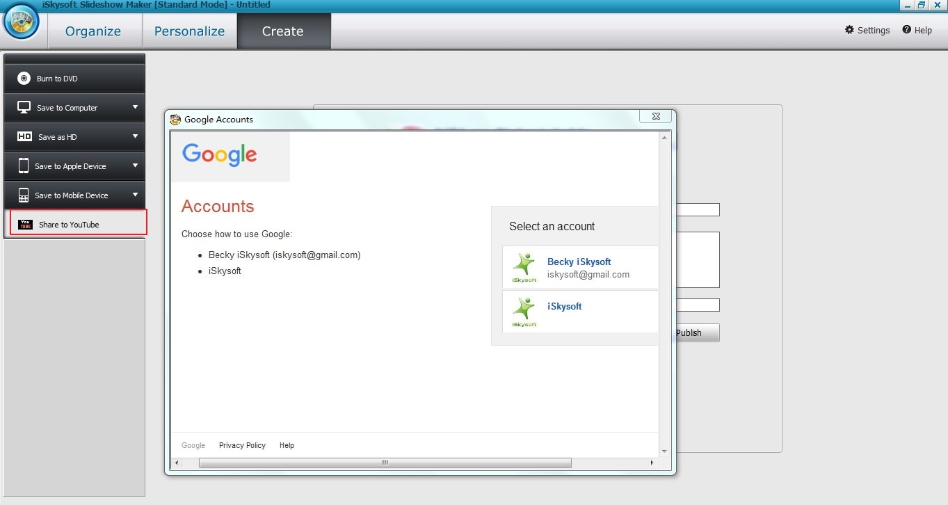Click the Help question mark icon

tap(907, 30)
